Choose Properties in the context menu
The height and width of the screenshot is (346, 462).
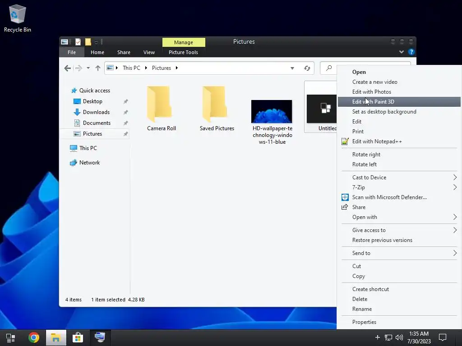click(x=399, y=322)
